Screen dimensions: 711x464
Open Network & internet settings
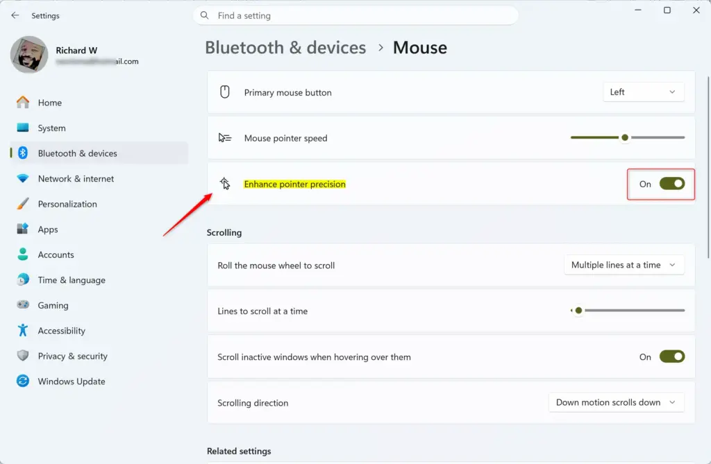pyautogui.click(x=99, y=178)
